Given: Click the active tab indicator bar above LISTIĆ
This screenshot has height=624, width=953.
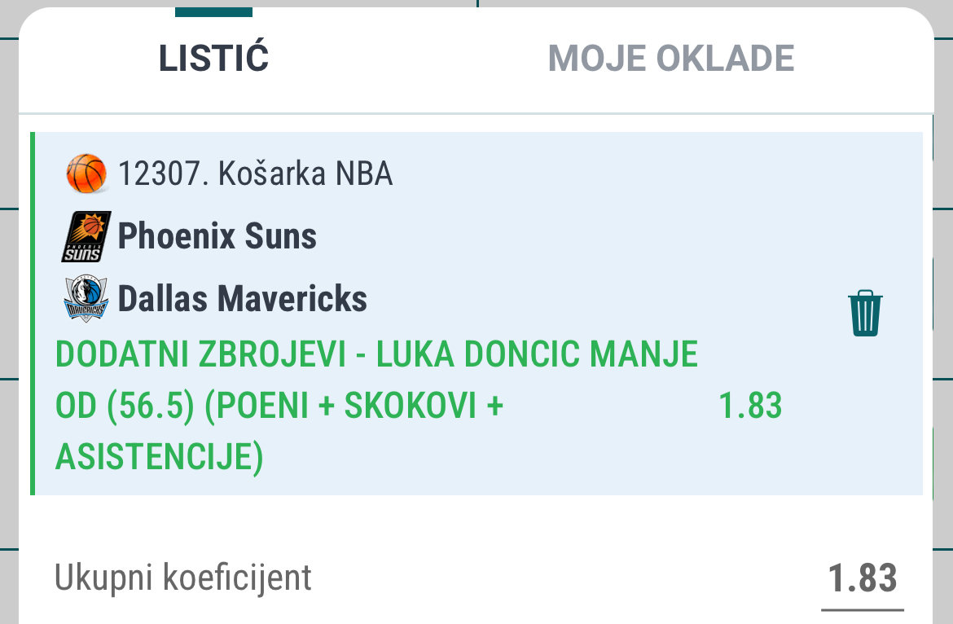Looking at the screenshot, I should [213, 12].
